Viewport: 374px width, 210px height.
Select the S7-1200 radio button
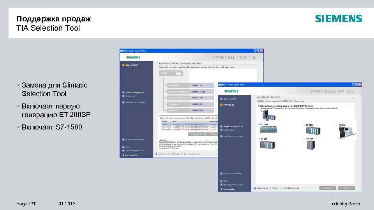259,124
